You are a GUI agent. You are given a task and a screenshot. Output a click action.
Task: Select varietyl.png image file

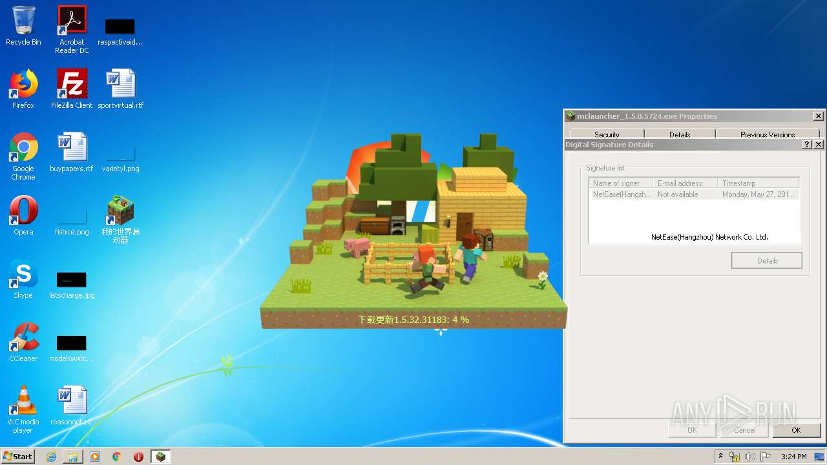(x=120, y=159)
